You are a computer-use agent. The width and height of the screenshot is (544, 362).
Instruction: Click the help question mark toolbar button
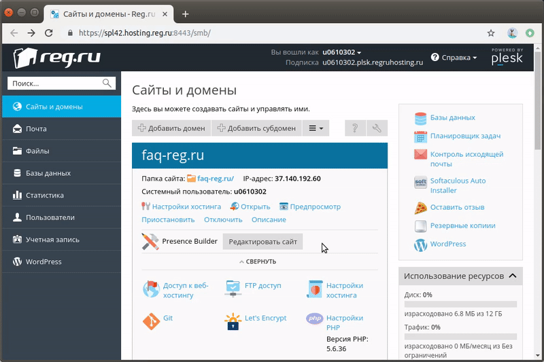click(x=355, y=128)
